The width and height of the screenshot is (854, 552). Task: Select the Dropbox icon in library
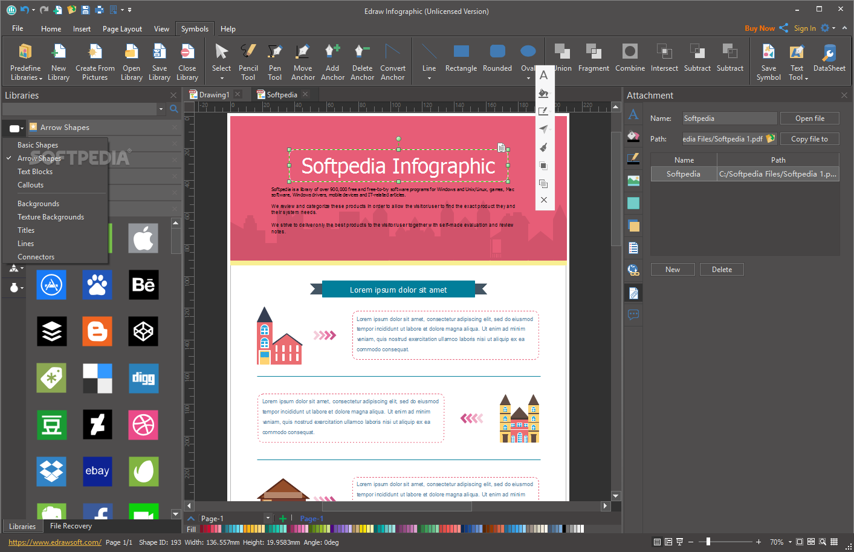tap(51, 471)
